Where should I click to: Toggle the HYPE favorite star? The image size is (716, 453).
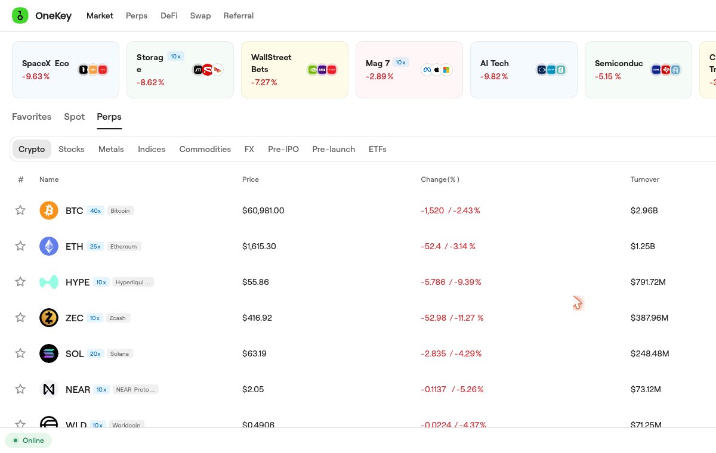point(20,282)
